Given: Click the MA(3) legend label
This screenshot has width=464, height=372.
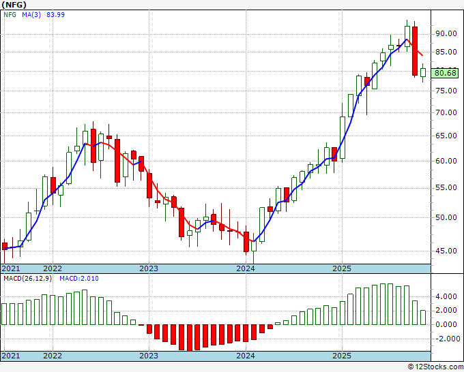Looking at the screenshot, I should pyautogui.click(x=31, y=15).
